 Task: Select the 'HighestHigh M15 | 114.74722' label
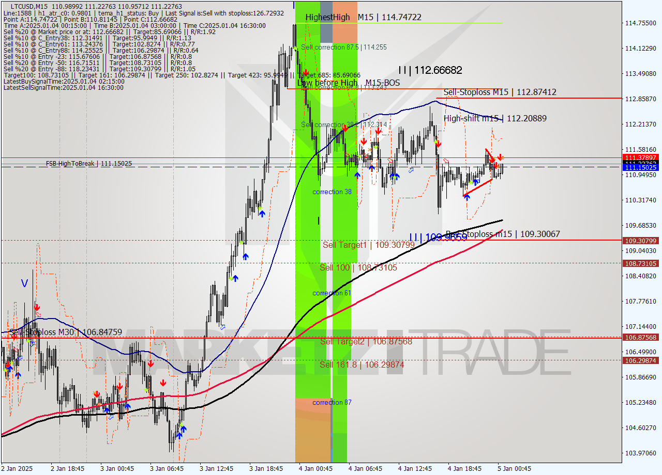(363, 17)
